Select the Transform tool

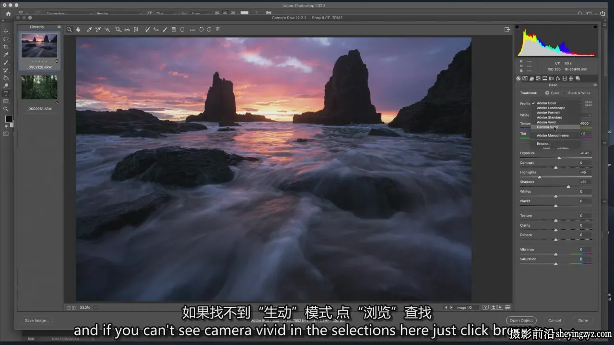136,29
